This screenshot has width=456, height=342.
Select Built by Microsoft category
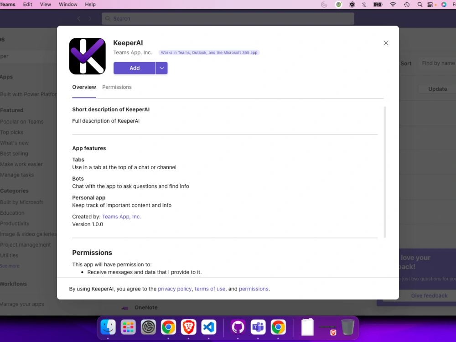click(x=21, y=202)
